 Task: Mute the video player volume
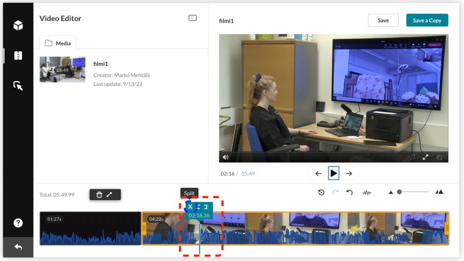pos(226,157)
